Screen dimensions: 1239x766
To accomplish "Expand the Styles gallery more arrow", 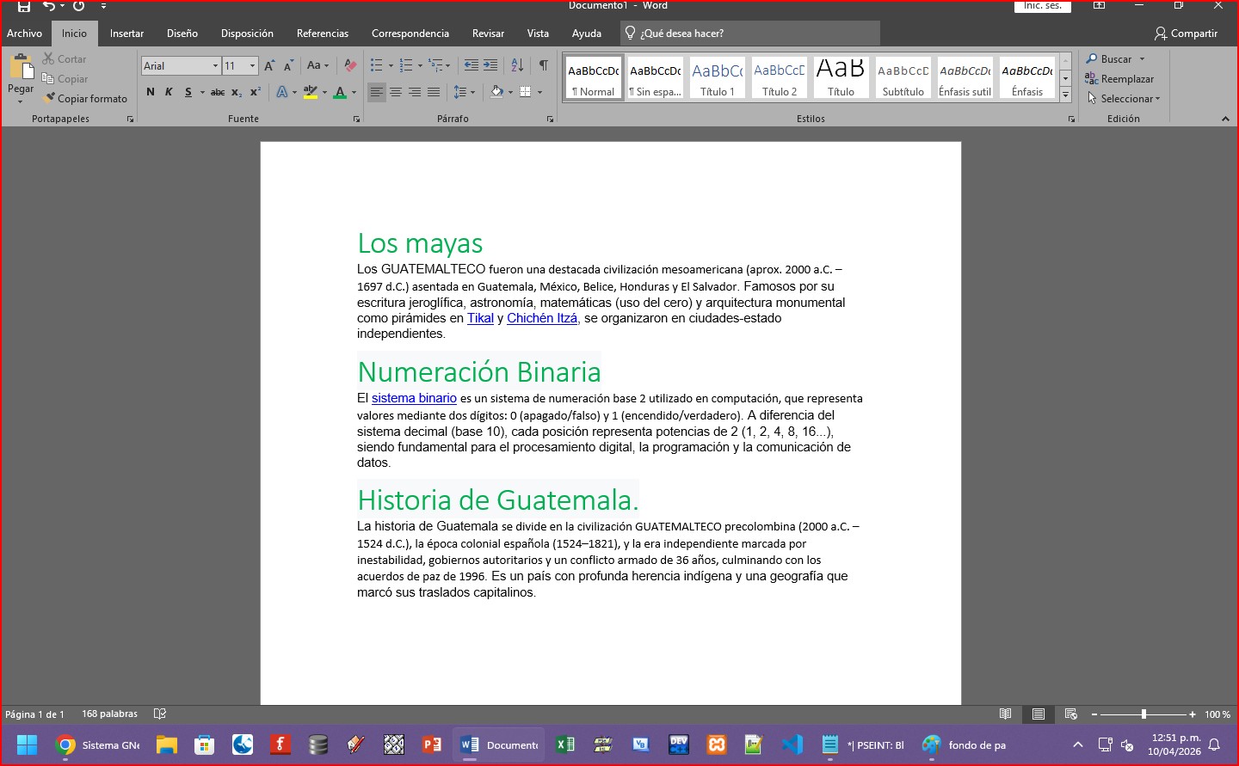I will click(x=1065, y=95).
